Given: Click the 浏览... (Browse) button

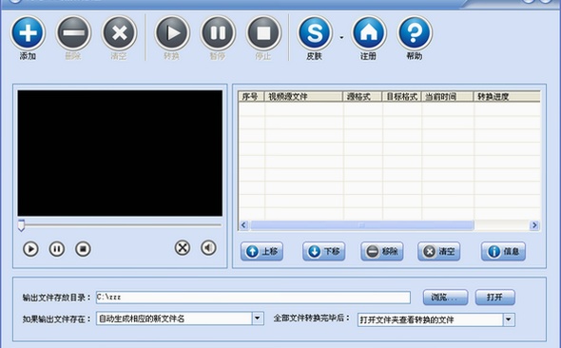Looking at the screenshot, I should (445, 298).
